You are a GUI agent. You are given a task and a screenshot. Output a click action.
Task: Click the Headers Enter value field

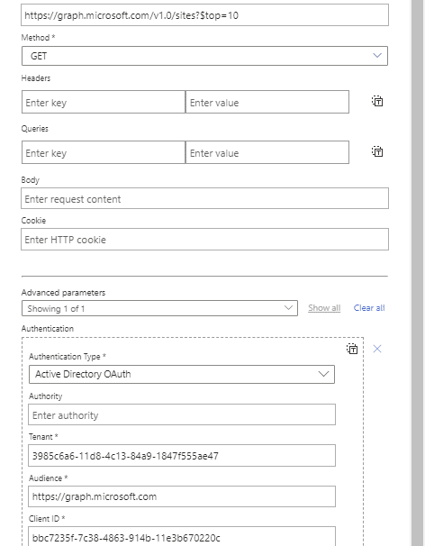tap(267, 102)
